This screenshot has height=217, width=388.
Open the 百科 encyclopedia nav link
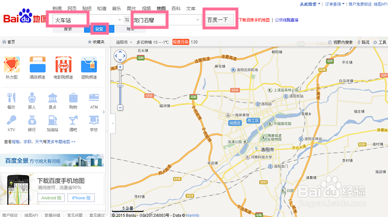click(176, 8)
